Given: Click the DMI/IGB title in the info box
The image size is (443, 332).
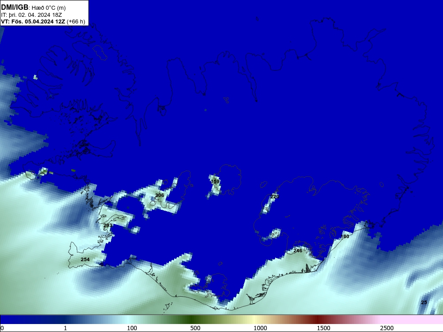Looking at the screenshot, I should click(15, 8).
